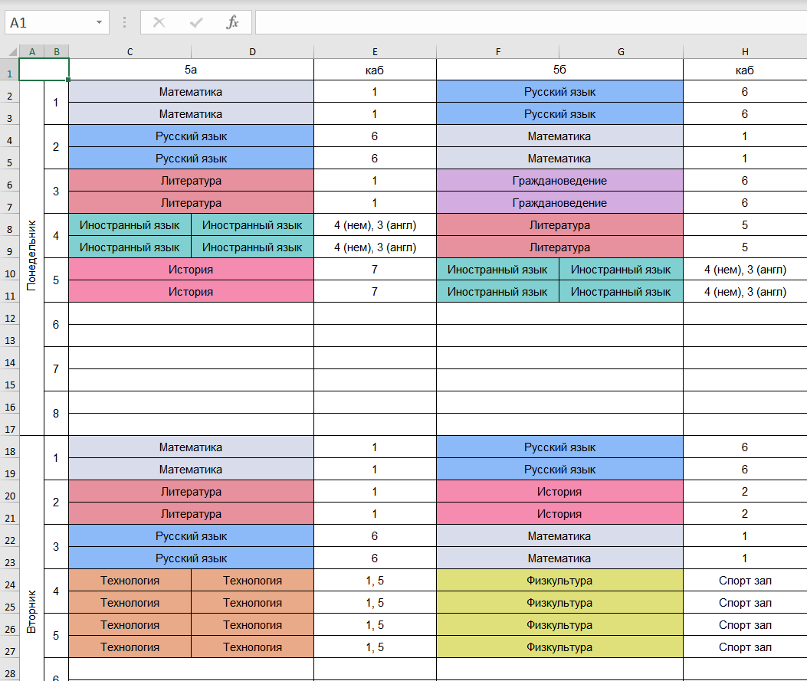
Task: Select column G header
Action: point(622,51)
